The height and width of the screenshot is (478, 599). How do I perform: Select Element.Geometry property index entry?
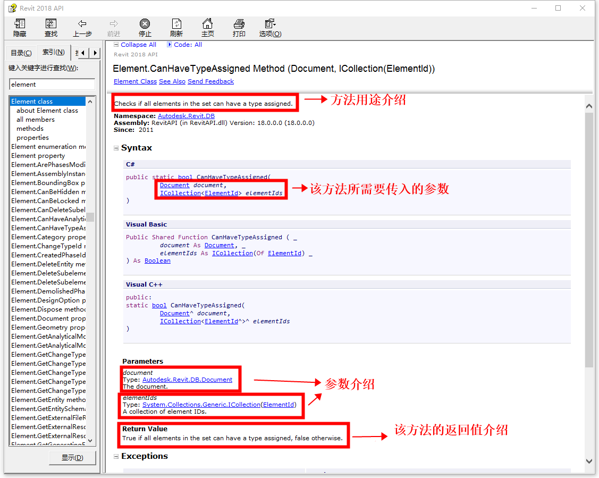[47, 328]
